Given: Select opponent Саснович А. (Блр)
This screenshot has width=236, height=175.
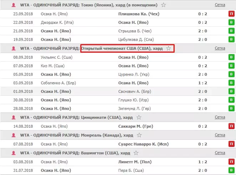Looking at the screenshot, I should pos(135,91).
